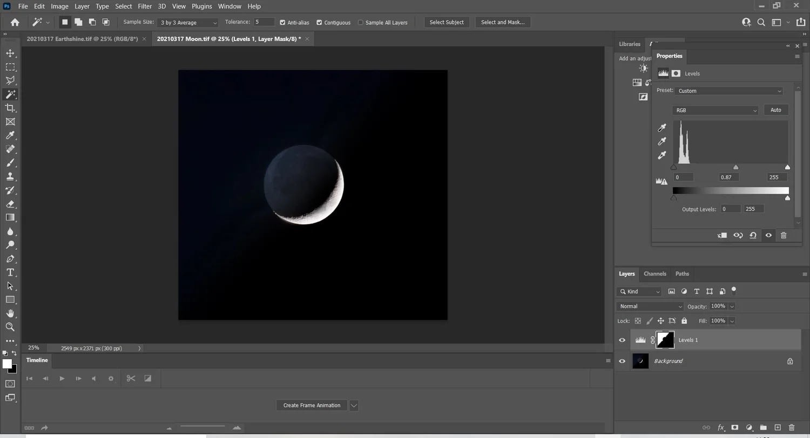Disable the Anti-alias option
Screen dimensions: 810x438
pyautogui.click(x=282, y=22)
